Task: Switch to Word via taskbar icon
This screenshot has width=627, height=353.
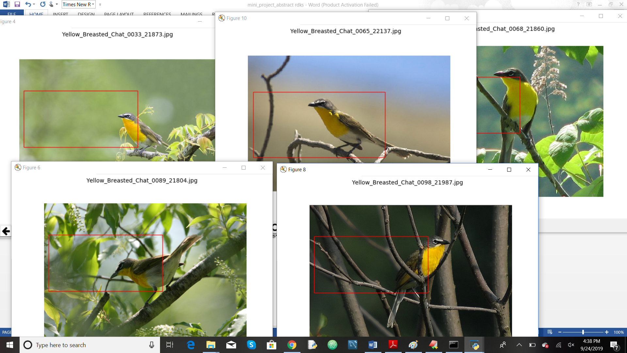Action: pyautogui.click(x=373, y=345)
